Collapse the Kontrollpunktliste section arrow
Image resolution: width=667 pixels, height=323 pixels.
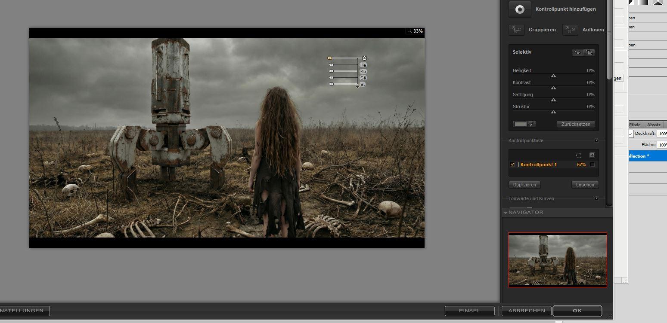(596, 140)
